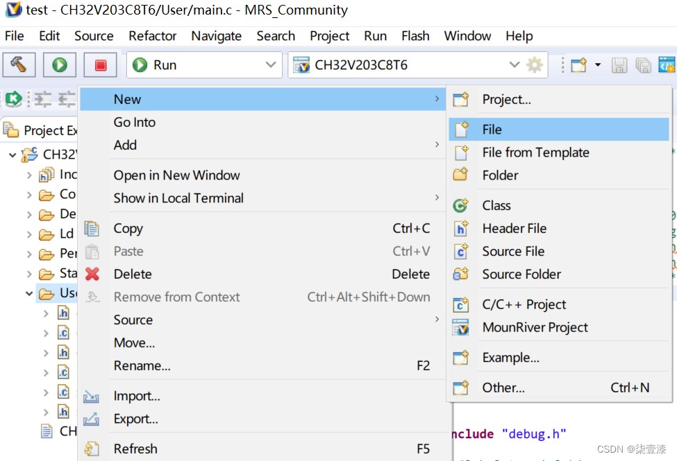Open the Refactor menu in menu bar

pos(152,36)
